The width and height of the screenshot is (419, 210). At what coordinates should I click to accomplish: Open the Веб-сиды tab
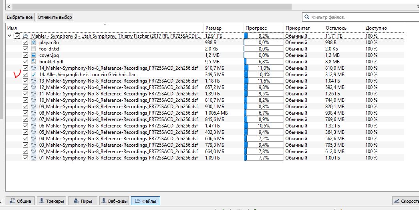pyautogui.click(x=115, y=201)
